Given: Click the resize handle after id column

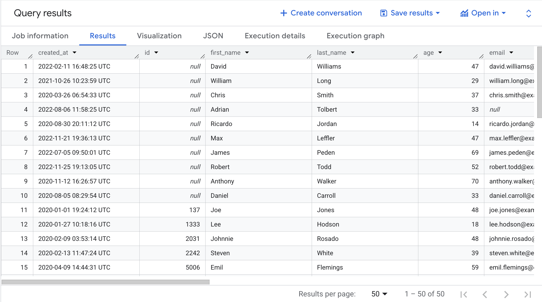Looking at the screenshot, I should tap(203, 56).
